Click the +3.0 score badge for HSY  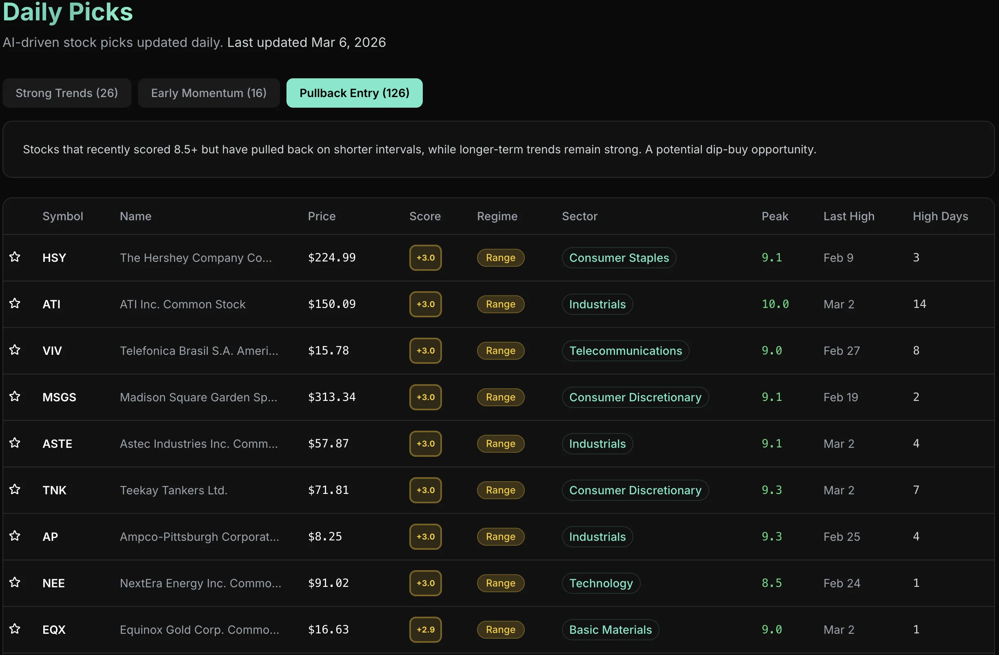coord(426,258)
